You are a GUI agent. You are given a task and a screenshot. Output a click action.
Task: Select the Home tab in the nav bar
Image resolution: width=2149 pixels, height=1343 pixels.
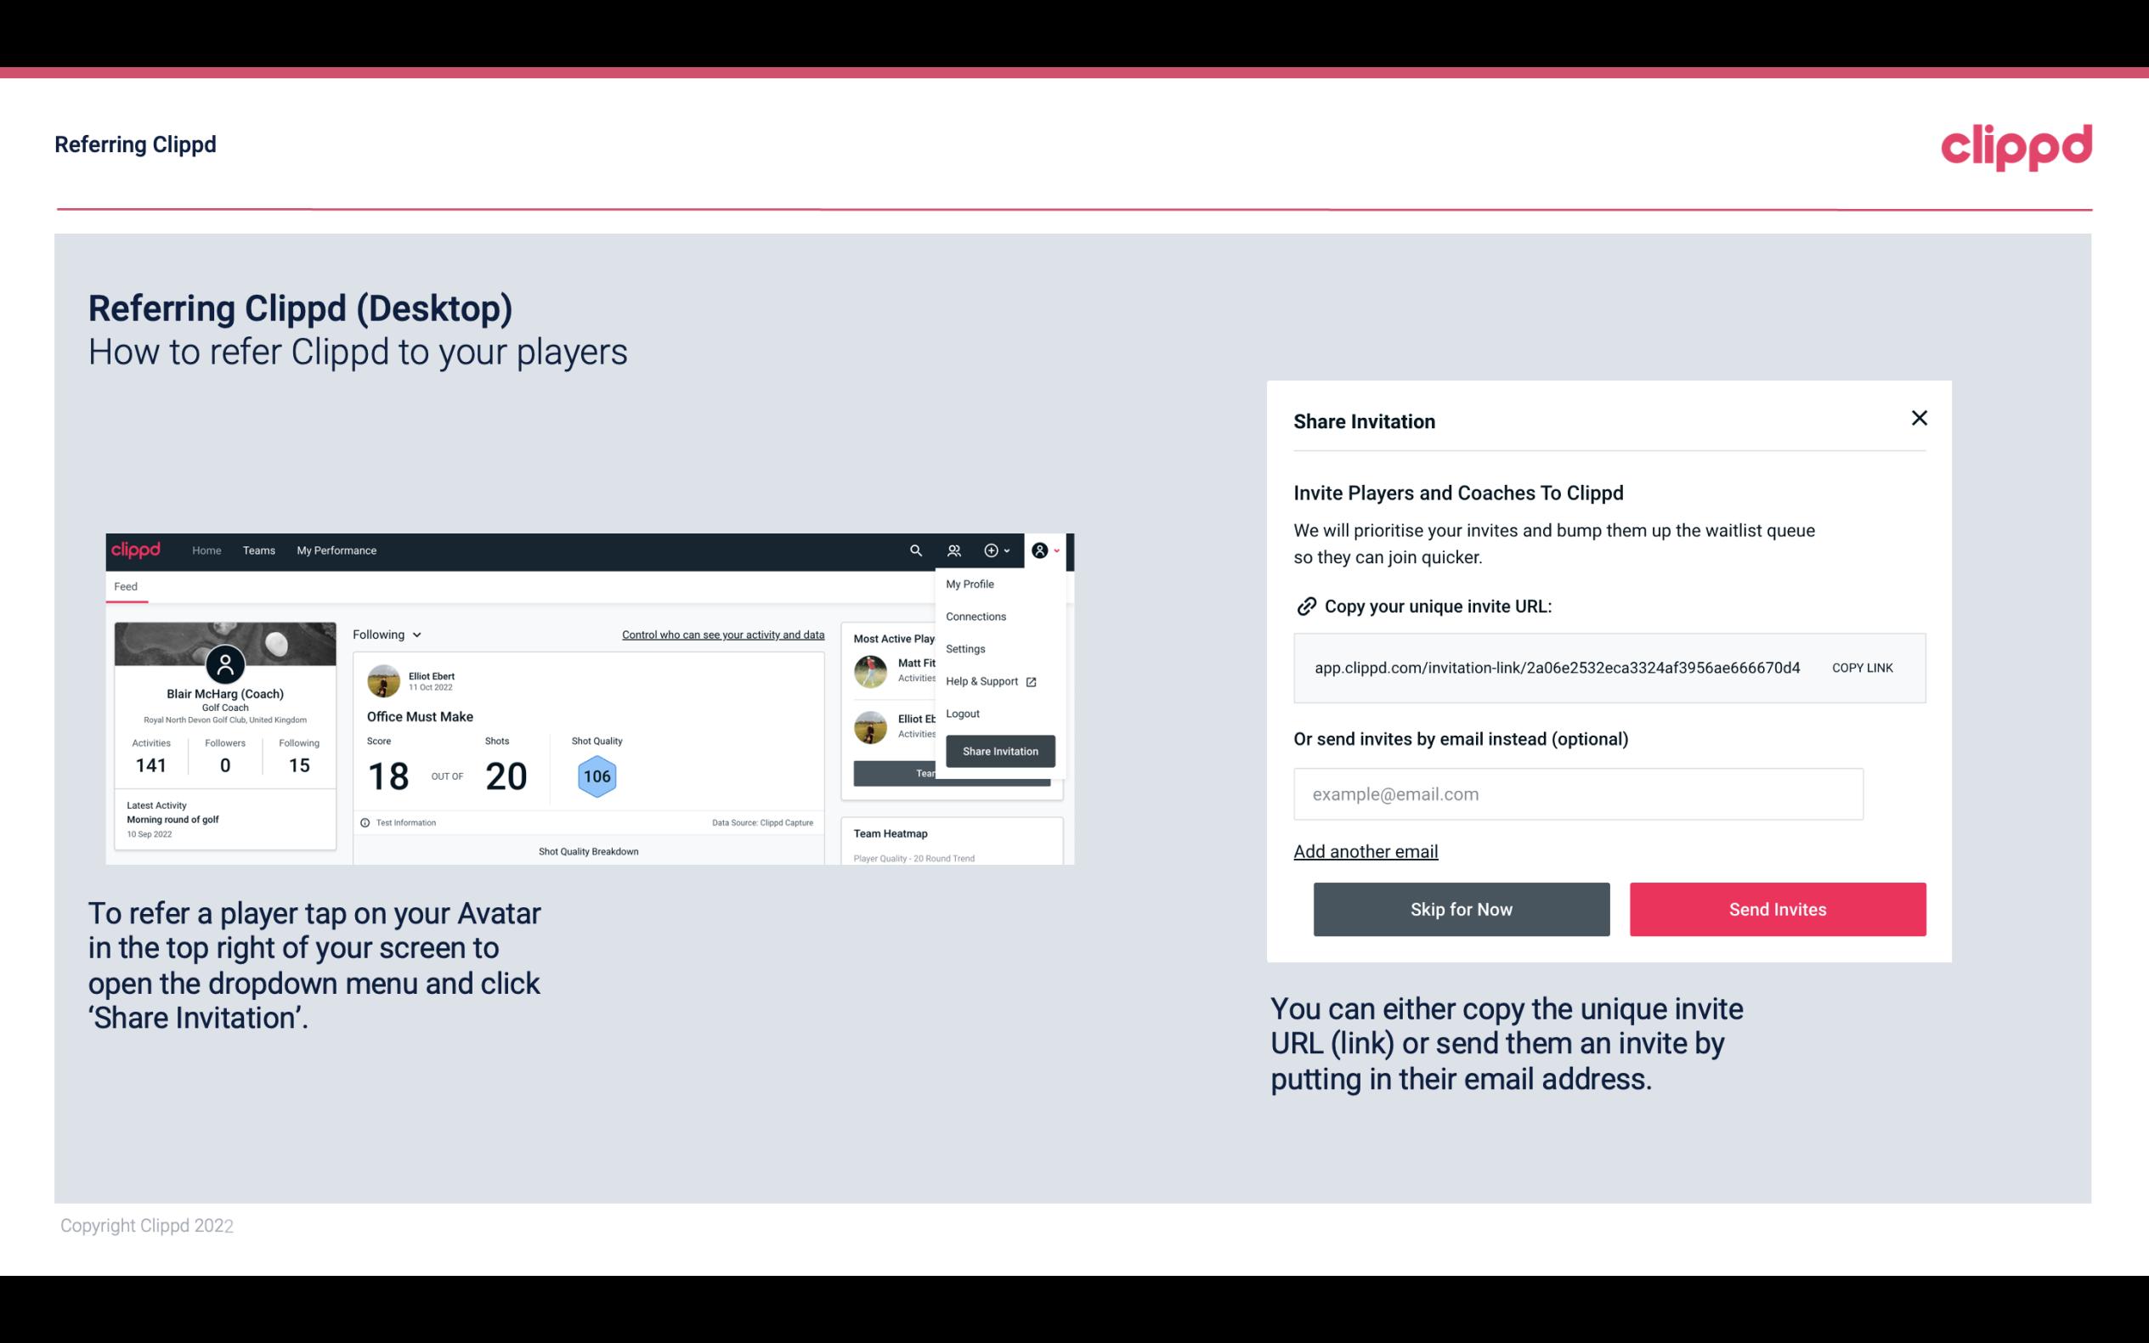(204, 550)
